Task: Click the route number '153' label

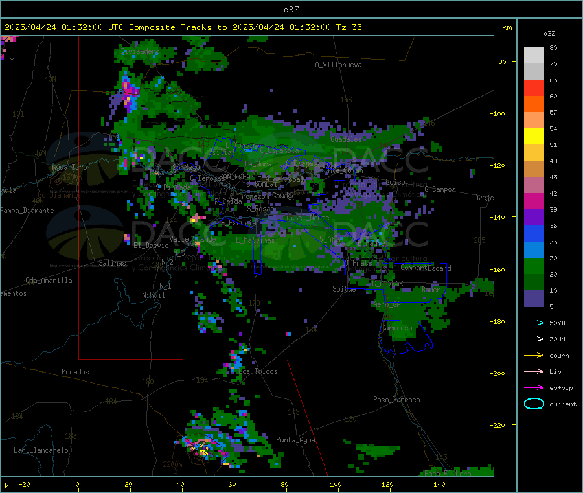Action: point(346,99)
